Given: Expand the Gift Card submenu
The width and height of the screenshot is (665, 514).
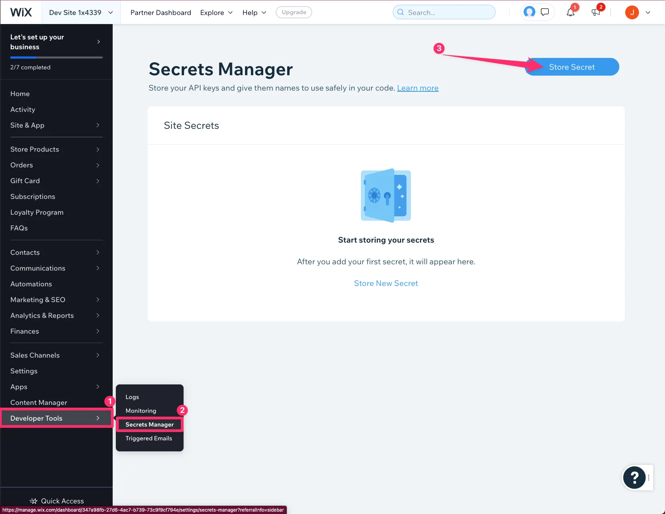Looking at the screenshot, I should point(56,181).
